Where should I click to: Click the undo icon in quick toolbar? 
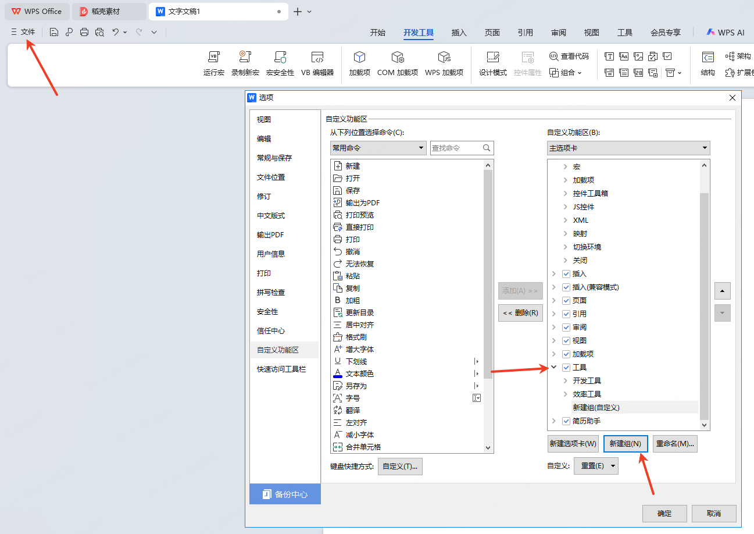click(116, 33)
